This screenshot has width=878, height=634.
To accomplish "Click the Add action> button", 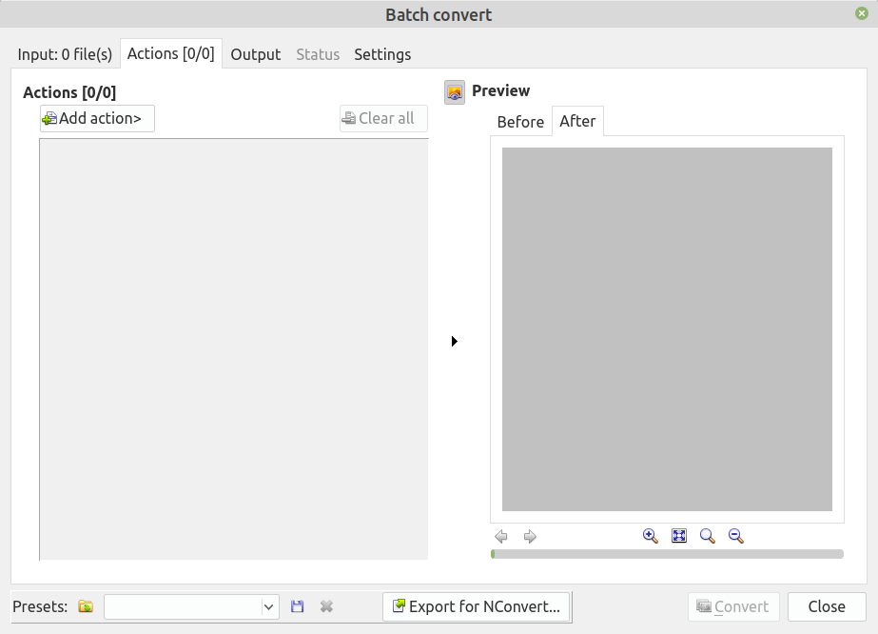I will [x=97, y=118].
